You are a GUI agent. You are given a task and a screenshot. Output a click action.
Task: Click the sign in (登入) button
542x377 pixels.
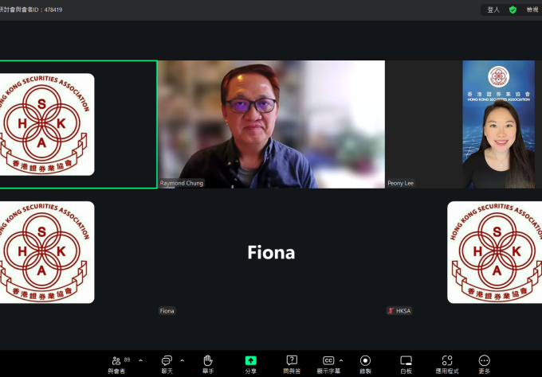[493, 10]
